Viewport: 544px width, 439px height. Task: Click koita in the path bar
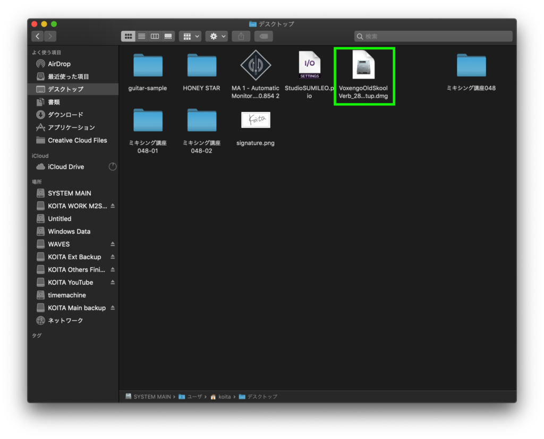tap(224, 397)
